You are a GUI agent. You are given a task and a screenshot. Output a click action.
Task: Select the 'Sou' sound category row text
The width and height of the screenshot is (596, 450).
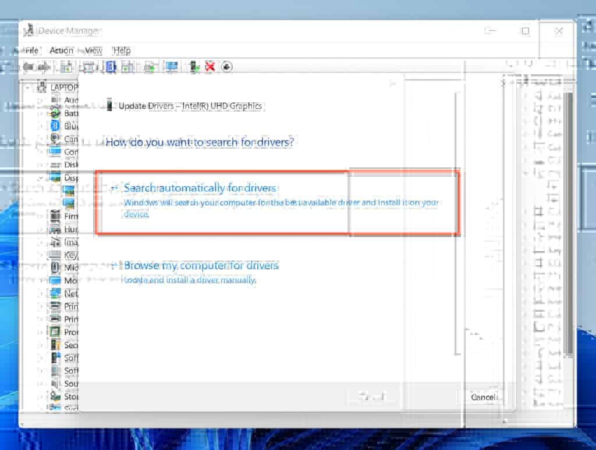click(x=71, y=384)
